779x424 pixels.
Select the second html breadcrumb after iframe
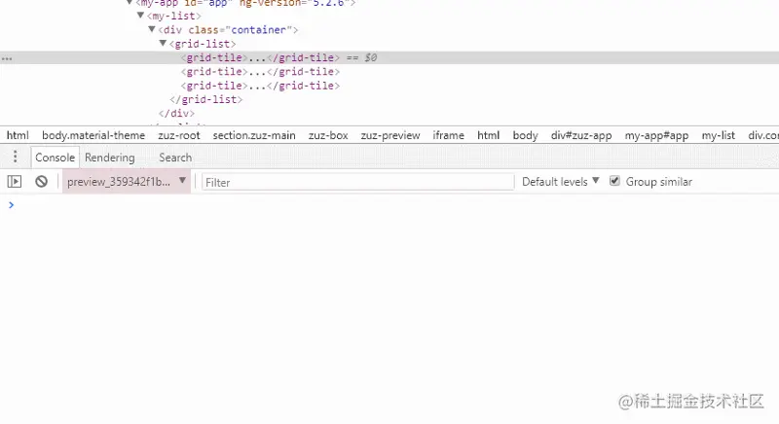coord(489,135)
